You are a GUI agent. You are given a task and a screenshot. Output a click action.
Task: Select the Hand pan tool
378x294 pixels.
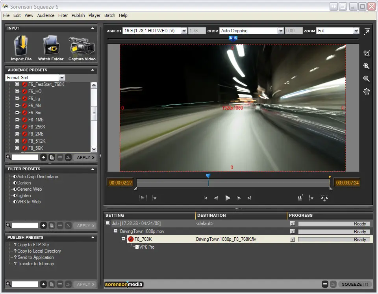pos(367,91)
